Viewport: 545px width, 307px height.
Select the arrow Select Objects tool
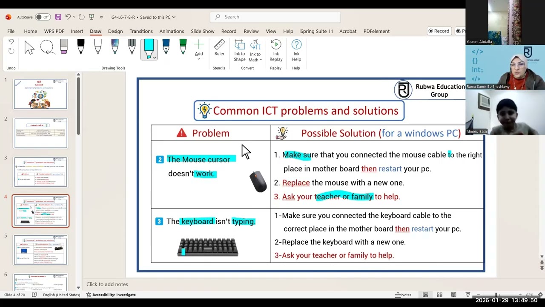tap(29, 47)
